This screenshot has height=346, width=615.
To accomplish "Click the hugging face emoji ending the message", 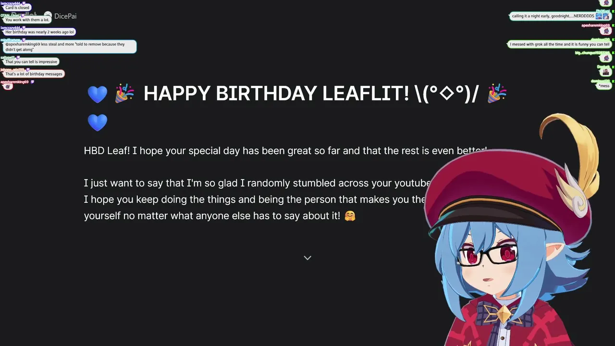I will 350,216.
